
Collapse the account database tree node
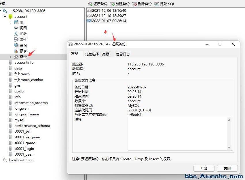[5, 17]
